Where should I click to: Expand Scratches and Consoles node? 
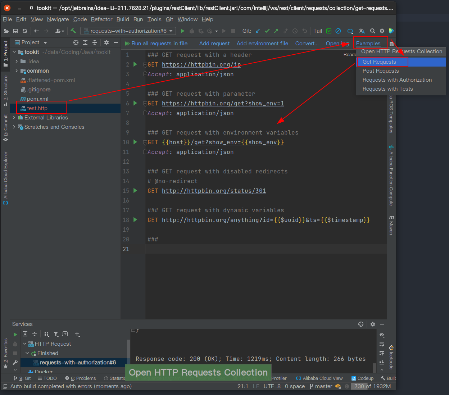pyautogui.click(x=14, y=127)
